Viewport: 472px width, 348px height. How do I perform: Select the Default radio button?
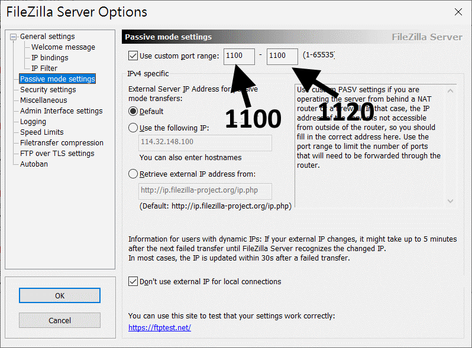pos(133,111)
